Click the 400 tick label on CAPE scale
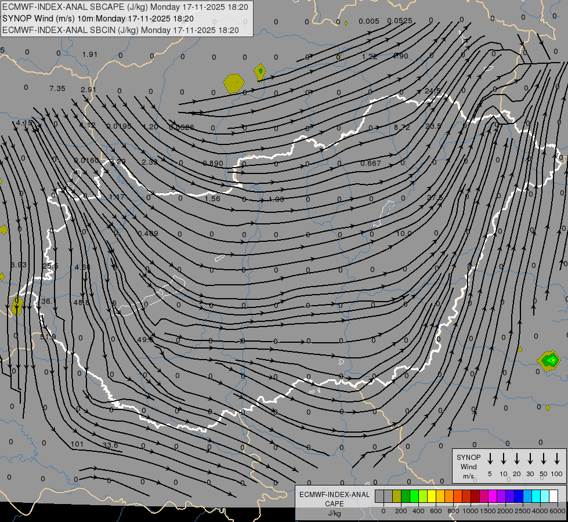 click(x=418, y=511)
